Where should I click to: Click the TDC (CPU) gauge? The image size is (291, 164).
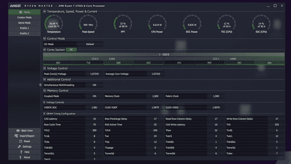tap(226, 24)
